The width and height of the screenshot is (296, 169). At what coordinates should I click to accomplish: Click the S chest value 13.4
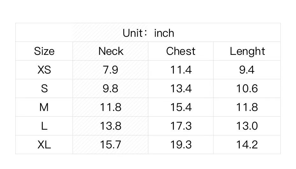pos(181,88)
